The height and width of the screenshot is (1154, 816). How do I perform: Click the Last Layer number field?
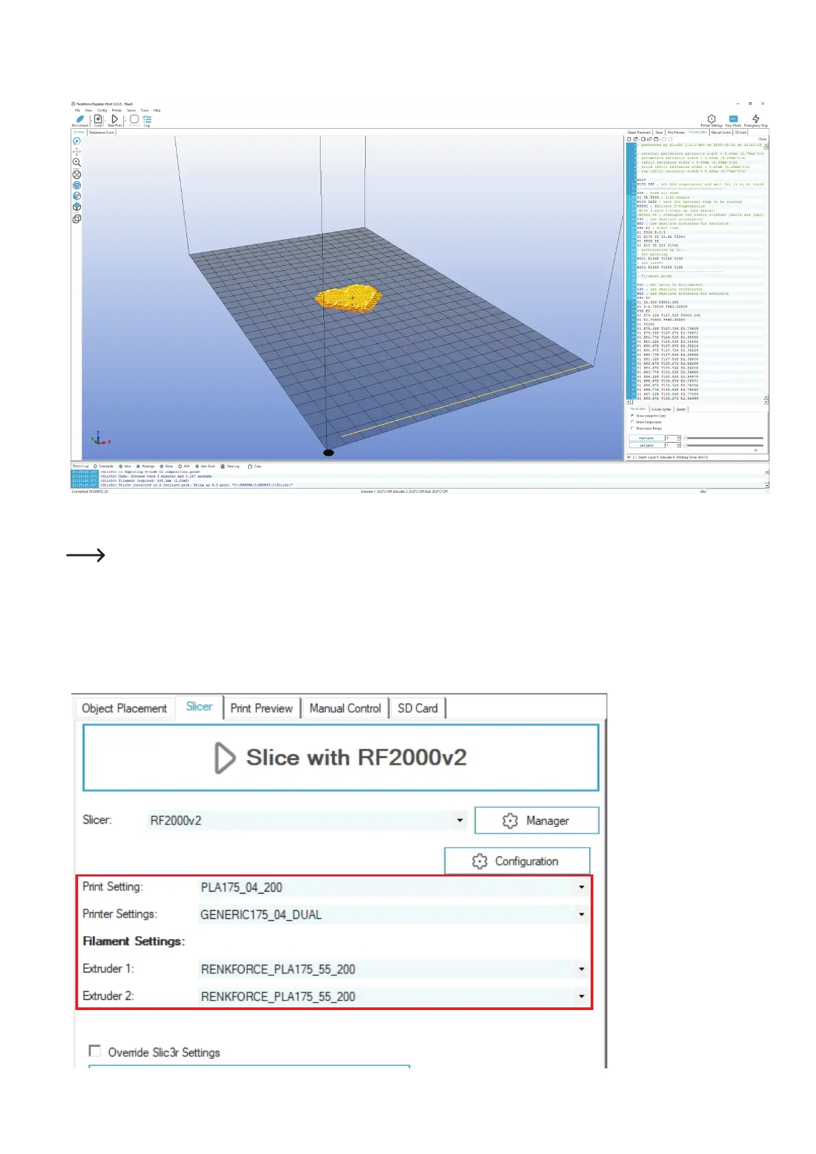tap(671, 445)
